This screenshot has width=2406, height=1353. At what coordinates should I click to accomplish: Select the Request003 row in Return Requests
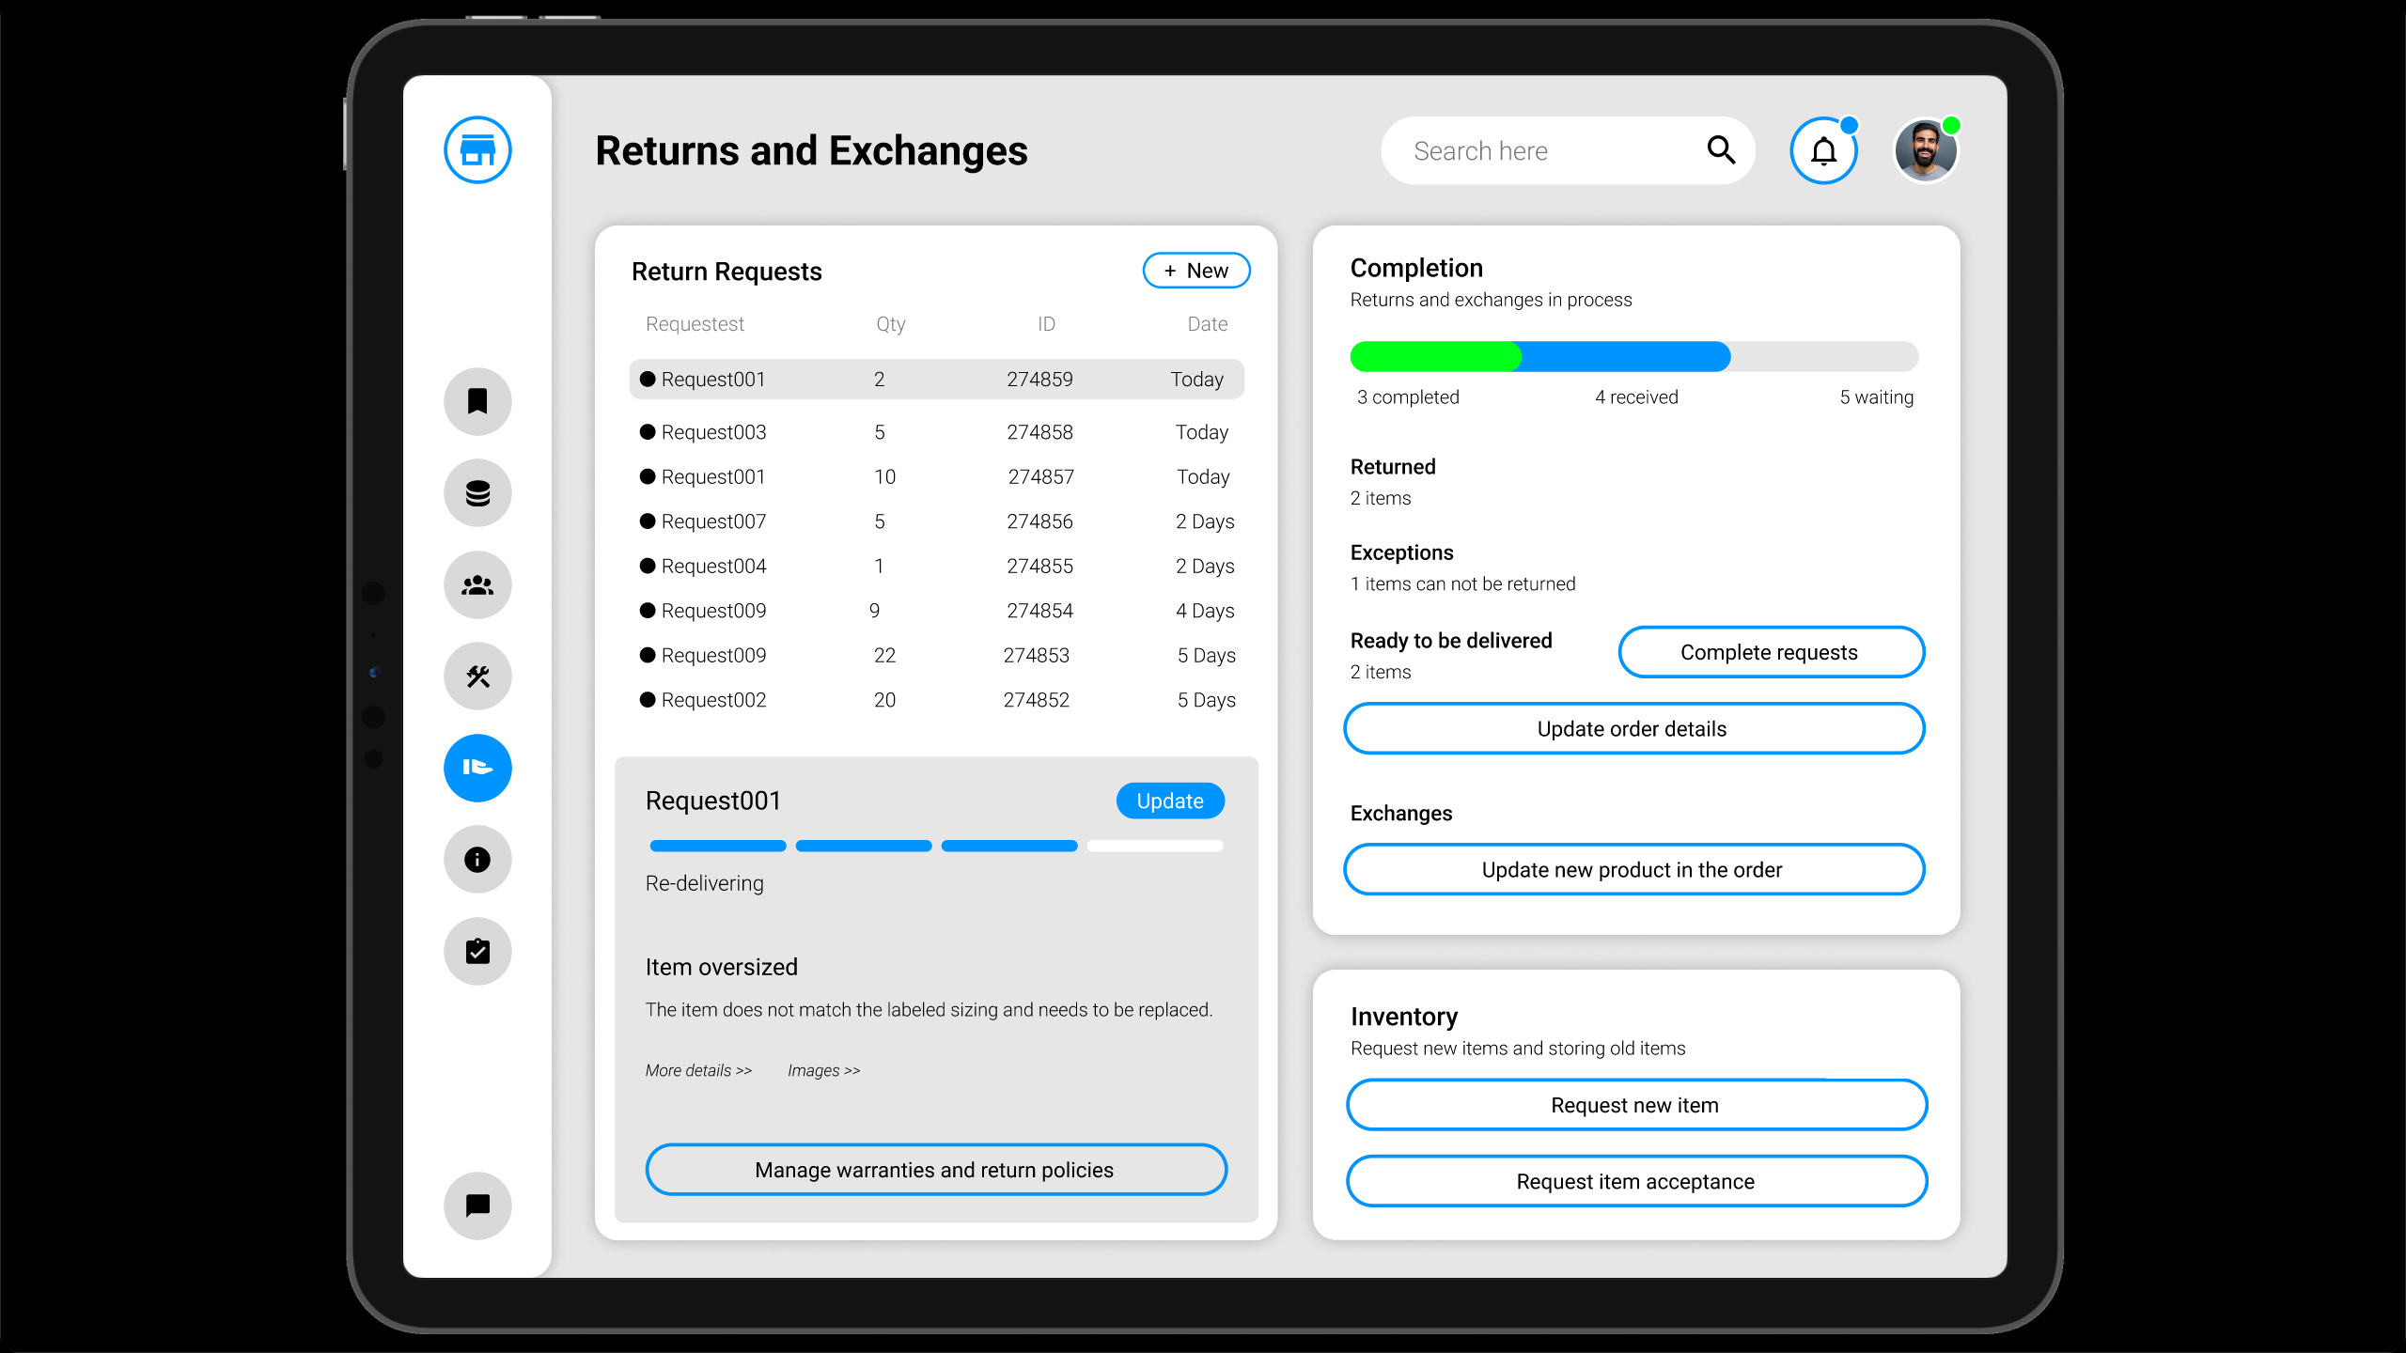coord(935,431)
